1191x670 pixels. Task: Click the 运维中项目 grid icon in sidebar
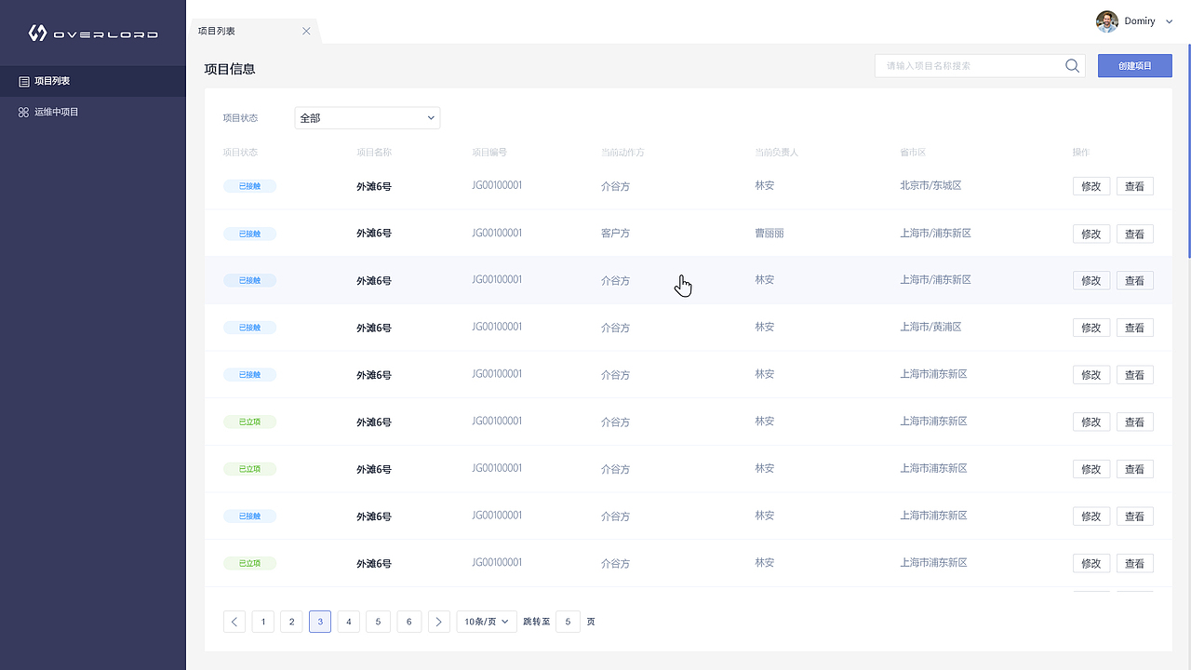23,112
